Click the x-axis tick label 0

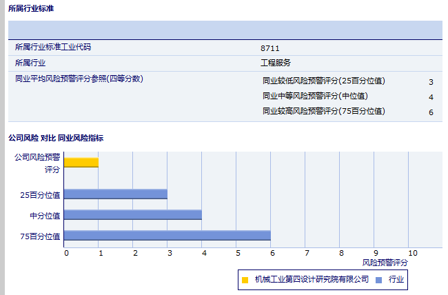pos(66,253)
